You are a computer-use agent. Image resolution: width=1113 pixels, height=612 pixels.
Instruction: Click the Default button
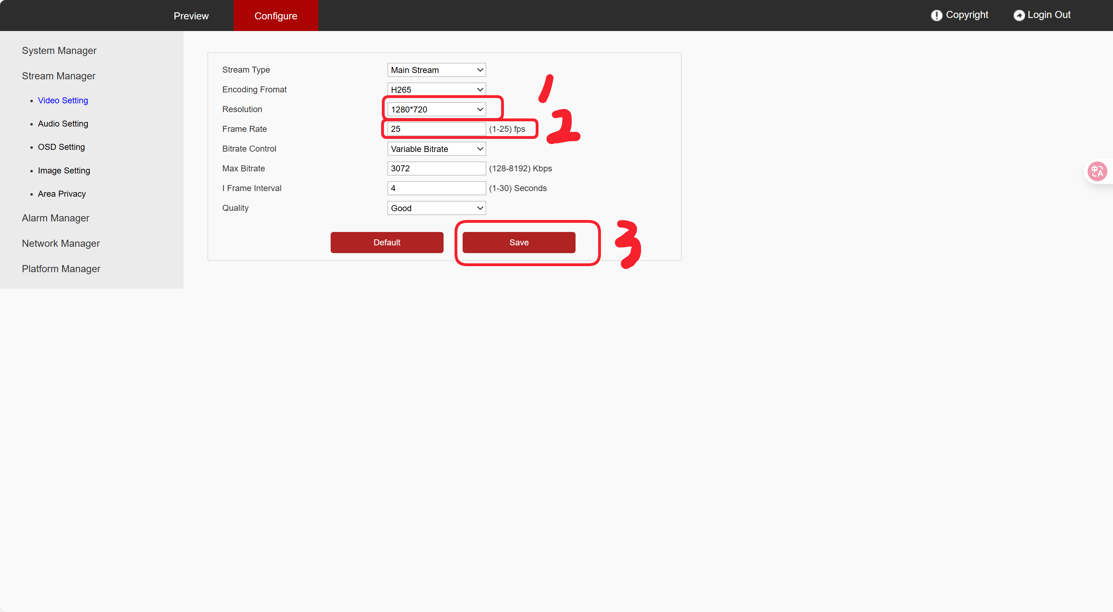coord(387,243)
